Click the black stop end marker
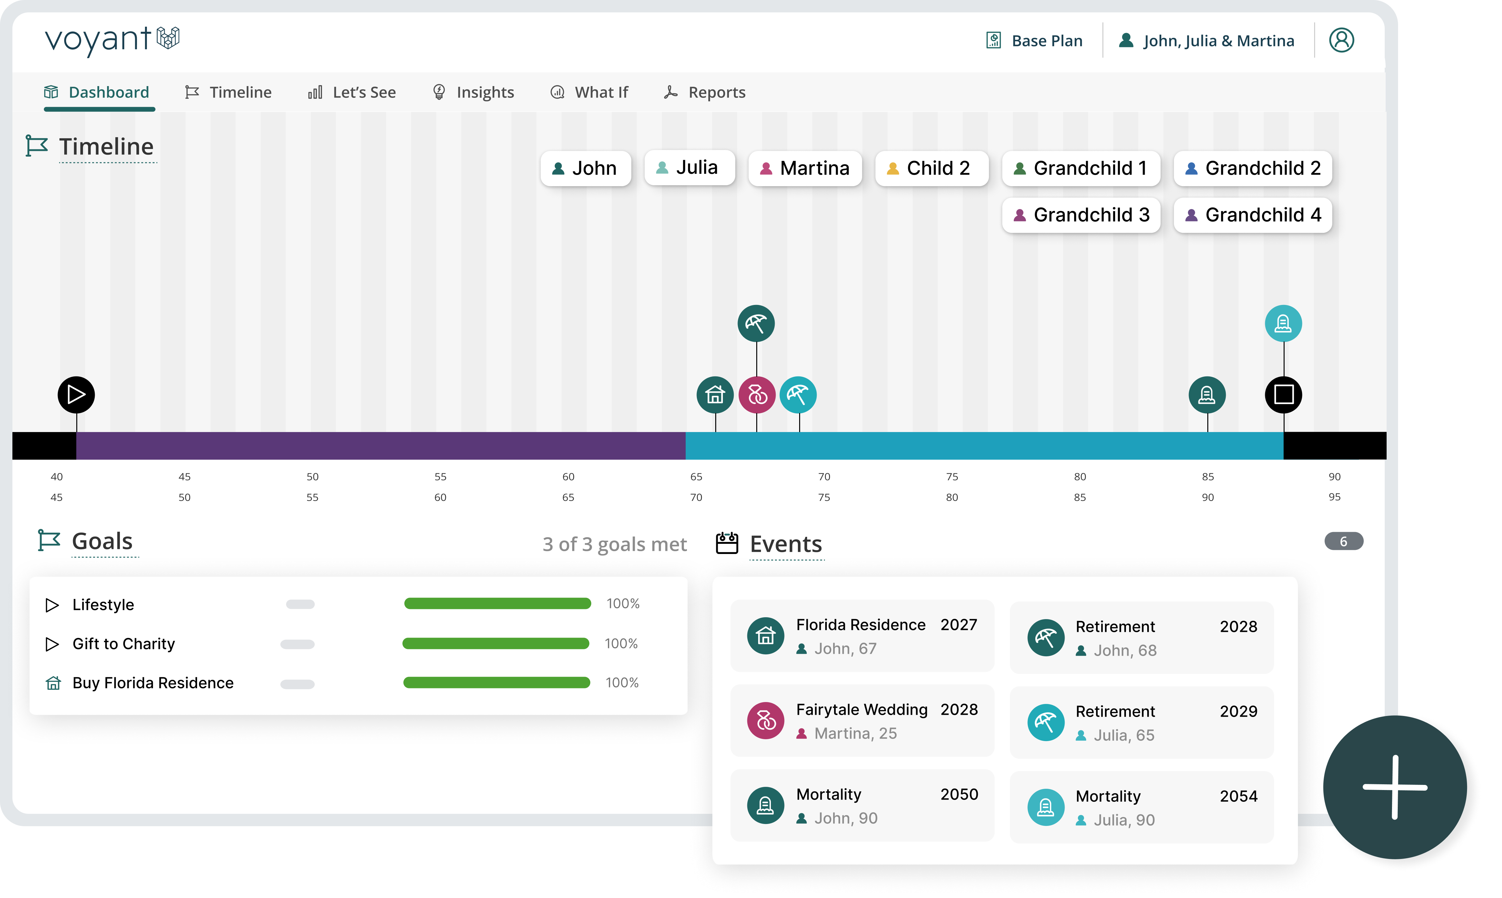Screen dimensions: 1502x898 click(1283, 395)
